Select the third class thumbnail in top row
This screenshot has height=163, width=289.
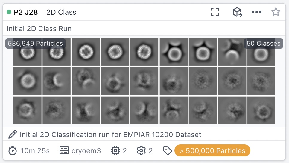[86, 52]
